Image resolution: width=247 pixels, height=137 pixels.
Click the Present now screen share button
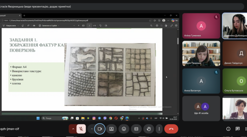pyautogui.click(x=111, y=129)
